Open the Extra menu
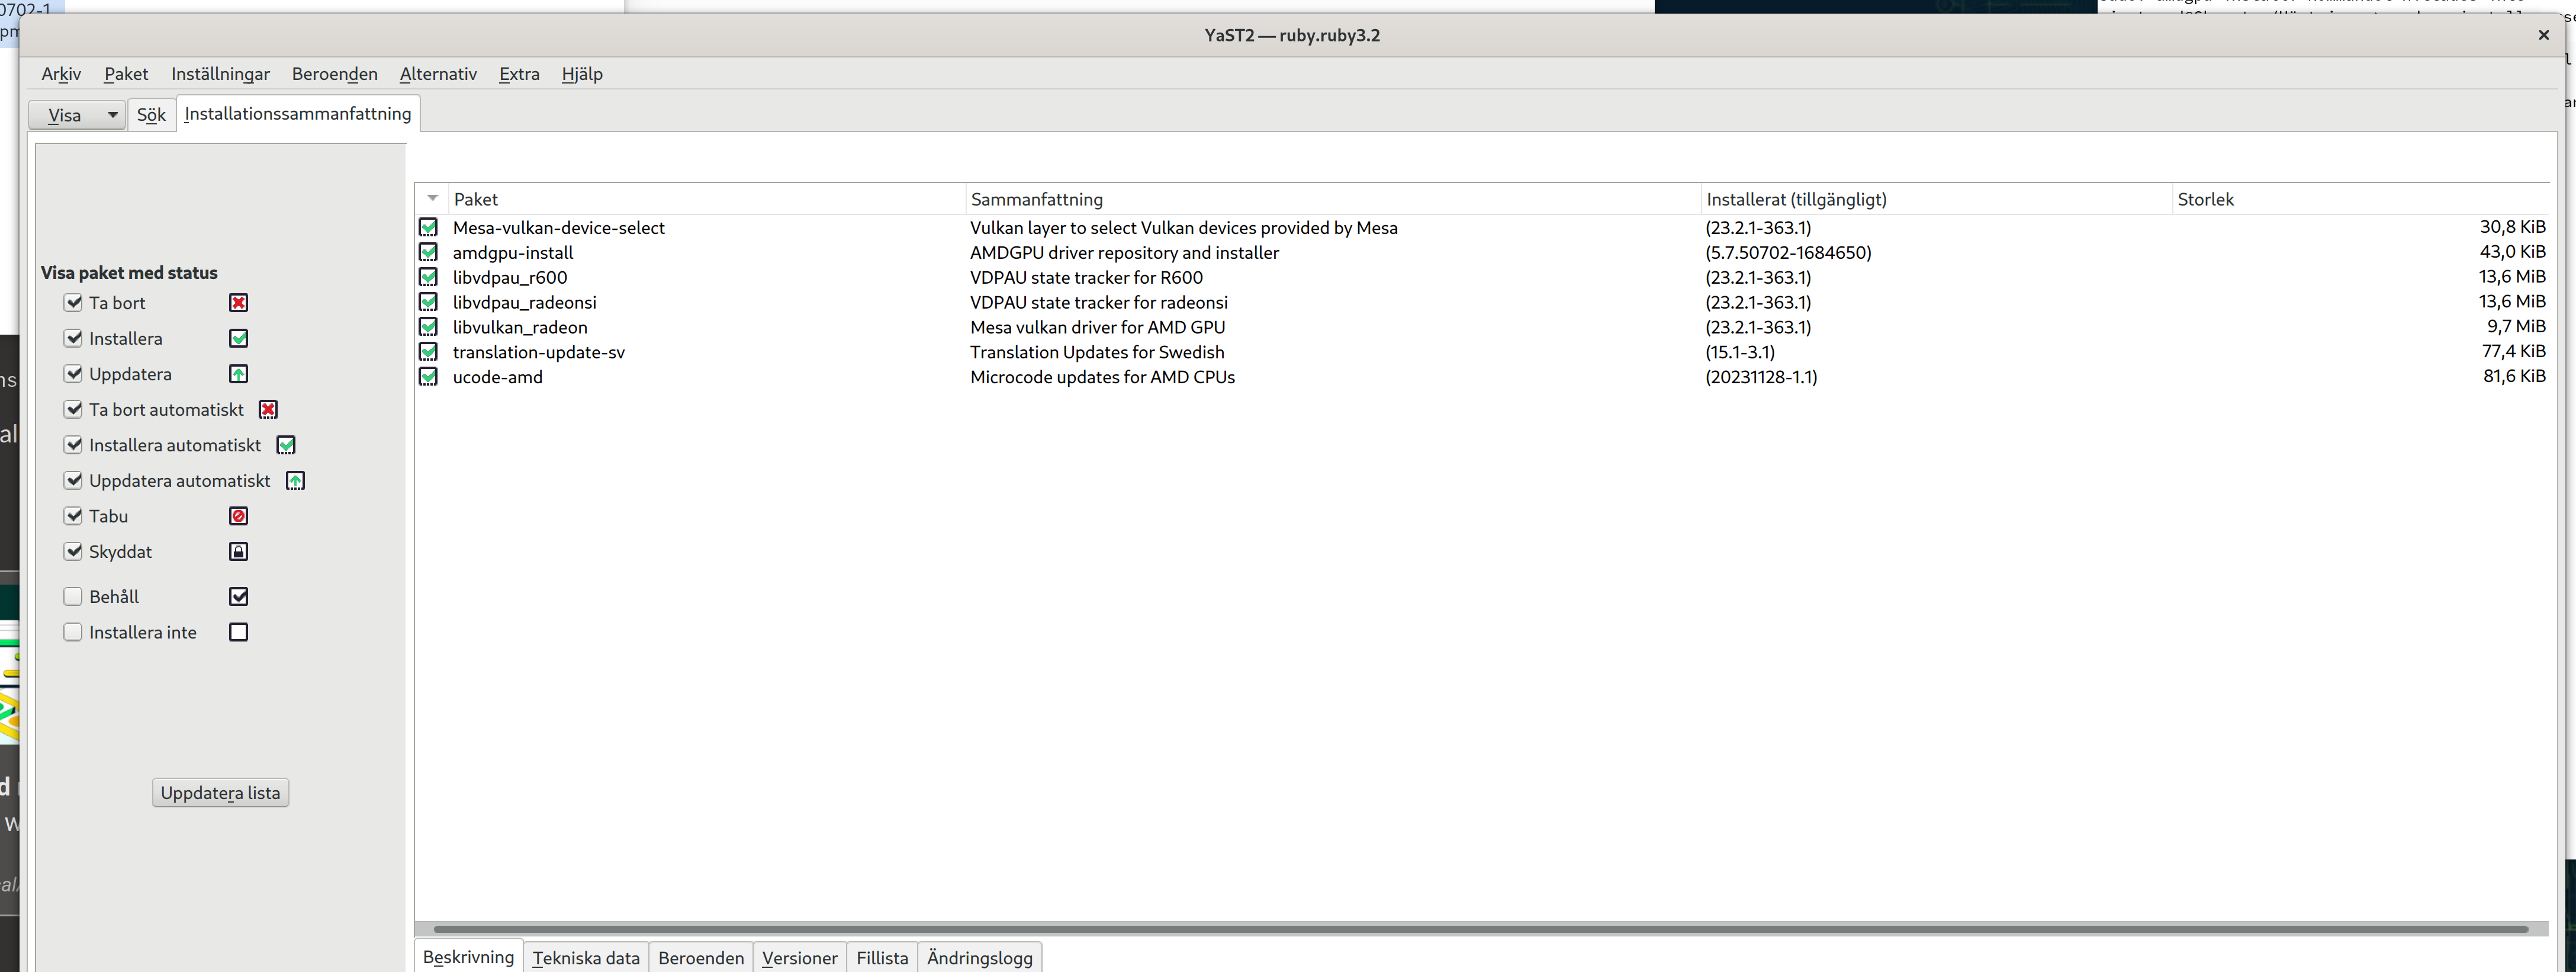 point(519,74)
